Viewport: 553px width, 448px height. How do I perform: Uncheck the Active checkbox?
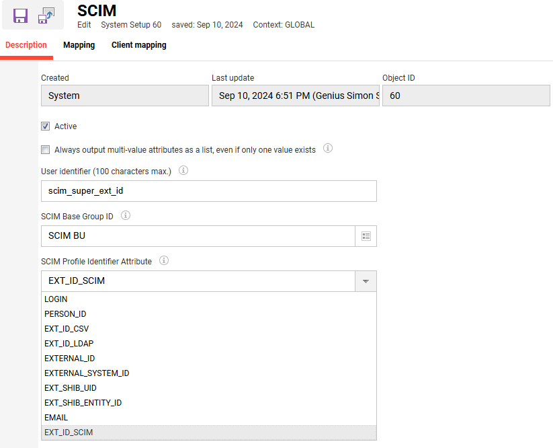(x=46, y=126)
